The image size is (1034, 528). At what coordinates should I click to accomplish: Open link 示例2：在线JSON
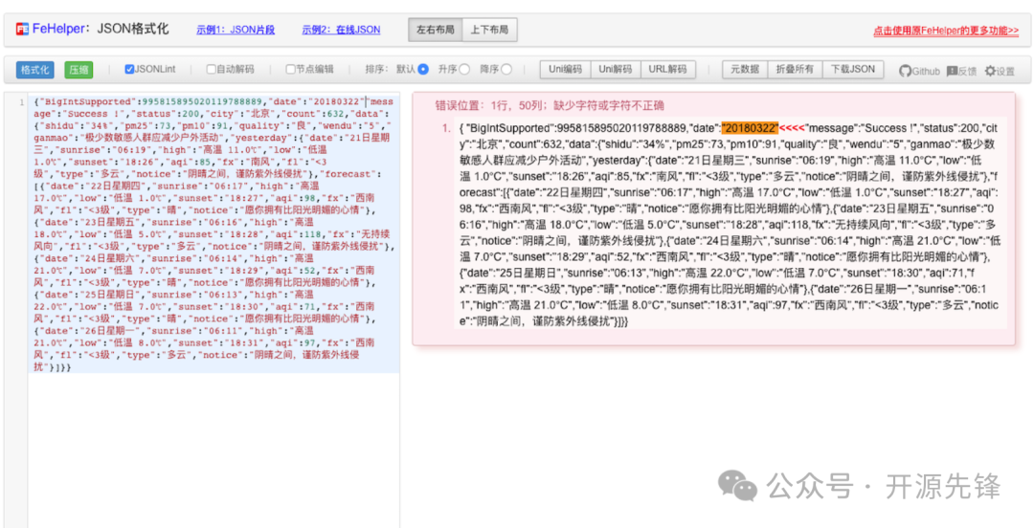tap(341, 30)
